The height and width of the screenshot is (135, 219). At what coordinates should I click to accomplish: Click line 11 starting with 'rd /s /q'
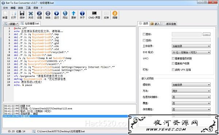pyautogui.click(x=43, y=58)
